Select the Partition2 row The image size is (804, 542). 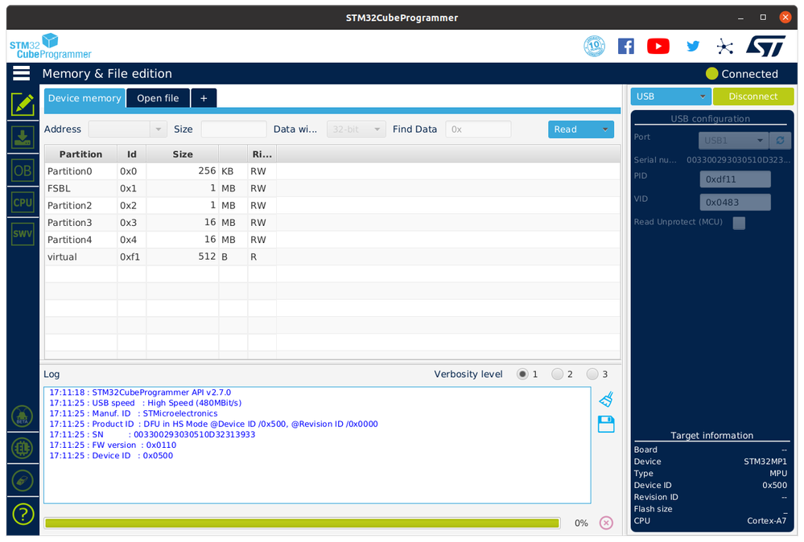[x=332, y=205]
